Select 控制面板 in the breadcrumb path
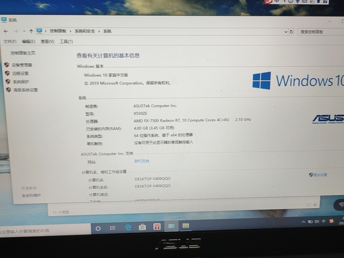This screenshot has height=258, width=344. pos(58,31)
